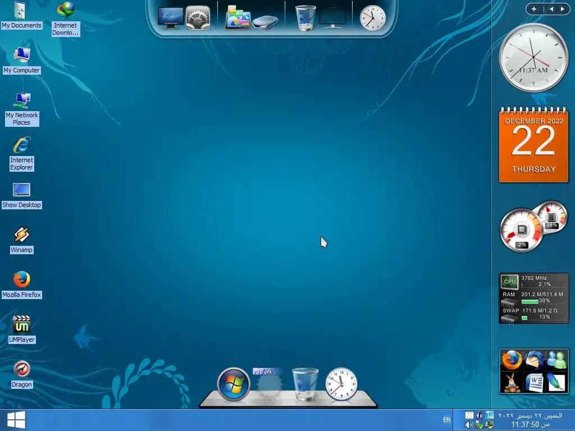Open Word from the sidebar launcher gadget
575x431 pixels.
pos(534,382)
